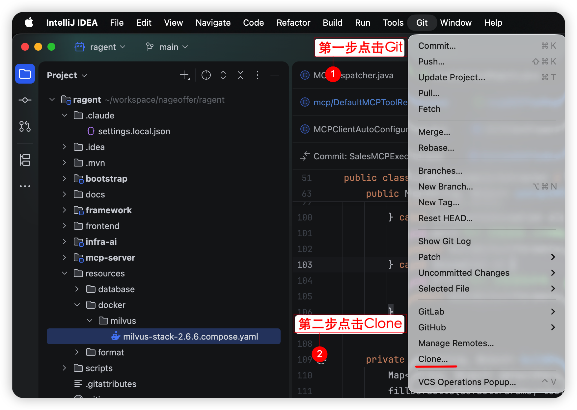Click Collapse All in Project panel

pyautogui.click(x=240, y=75)
